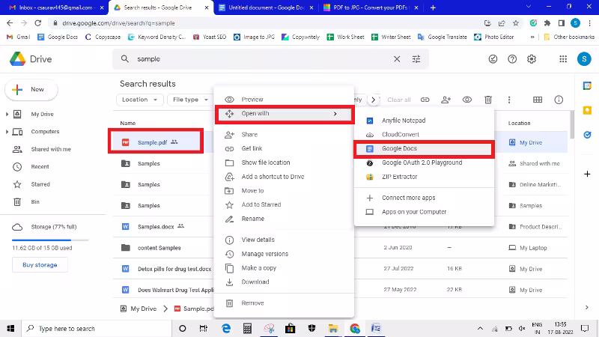Click the file list scrollbar
This screenshot has height=337, width=599.
tap(571, 125)
